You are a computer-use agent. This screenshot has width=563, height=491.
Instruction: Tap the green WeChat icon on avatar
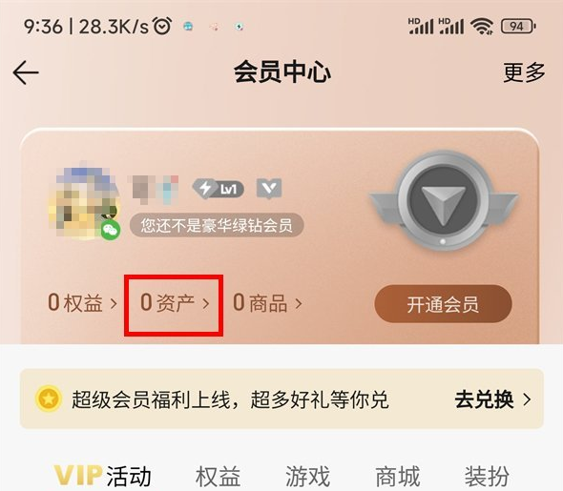click(x=111, y=230)
